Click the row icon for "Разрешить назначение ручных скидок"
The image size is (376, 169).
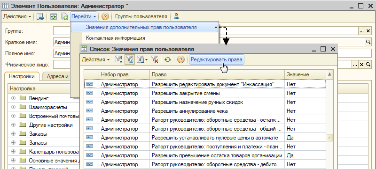click(x=89, y=102)
